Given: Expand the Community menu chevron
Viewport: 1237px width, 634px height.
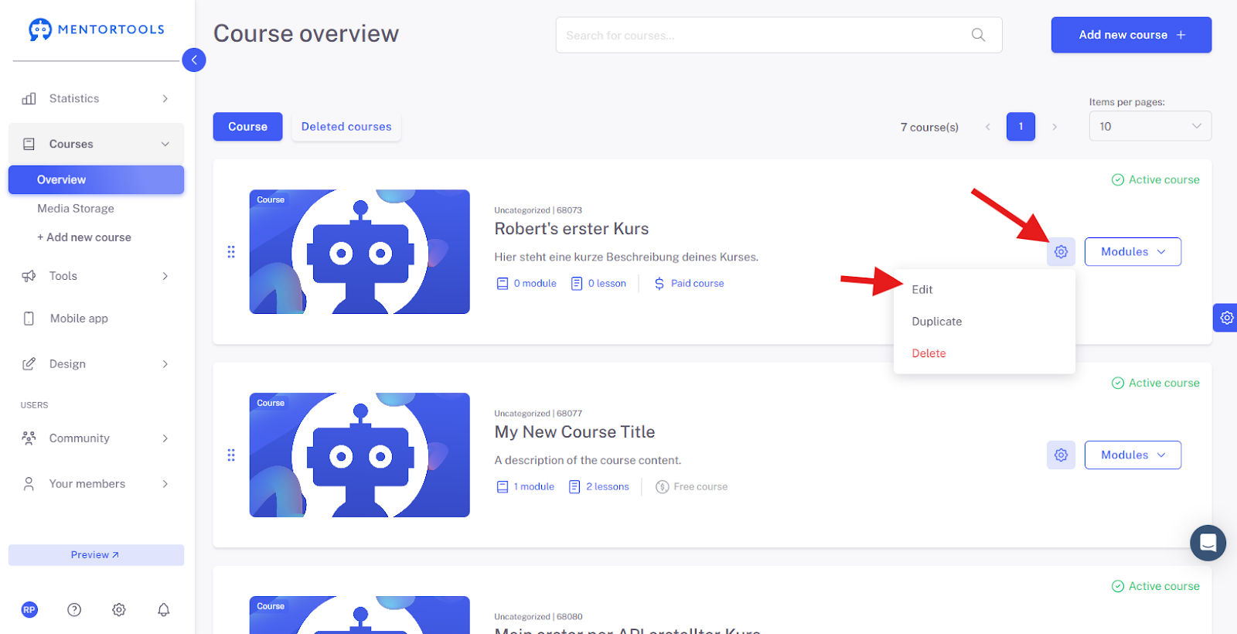Looking at the screenshot, I should (x=165, y=438).
